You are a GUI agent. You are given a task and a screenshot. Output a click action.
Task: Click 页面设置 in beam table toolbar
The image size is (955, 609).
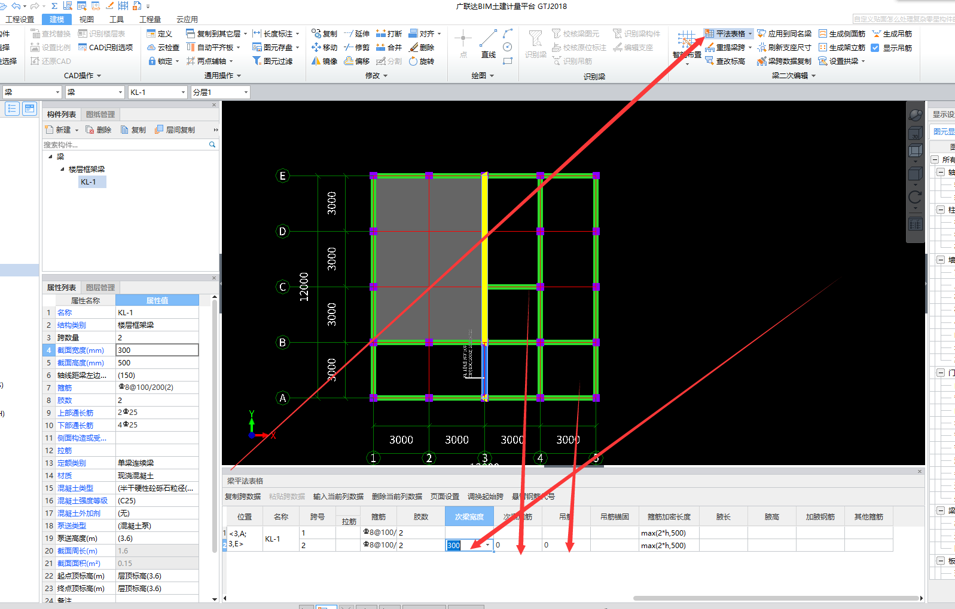coord(445,496)
